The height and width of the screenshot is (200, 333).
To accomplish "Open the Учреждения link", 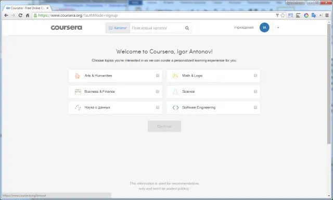I will pyautogui.click(x=244, y=28).
